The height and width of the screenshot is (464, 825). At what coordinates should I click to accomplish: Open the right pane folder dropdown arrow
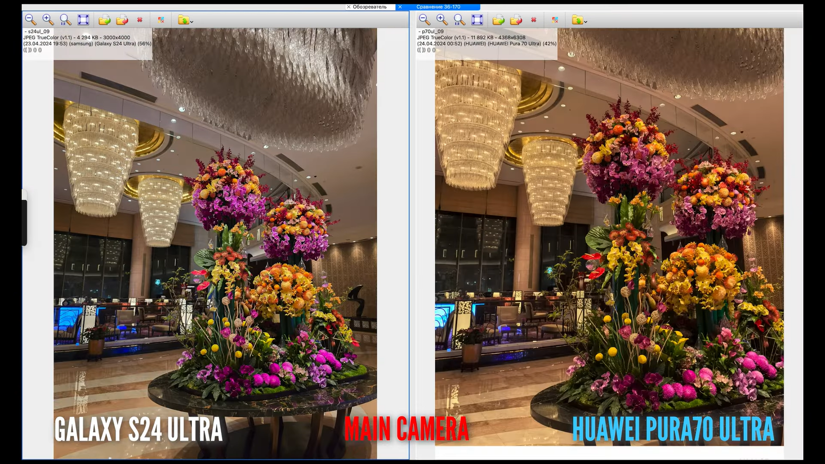(586, 22)
